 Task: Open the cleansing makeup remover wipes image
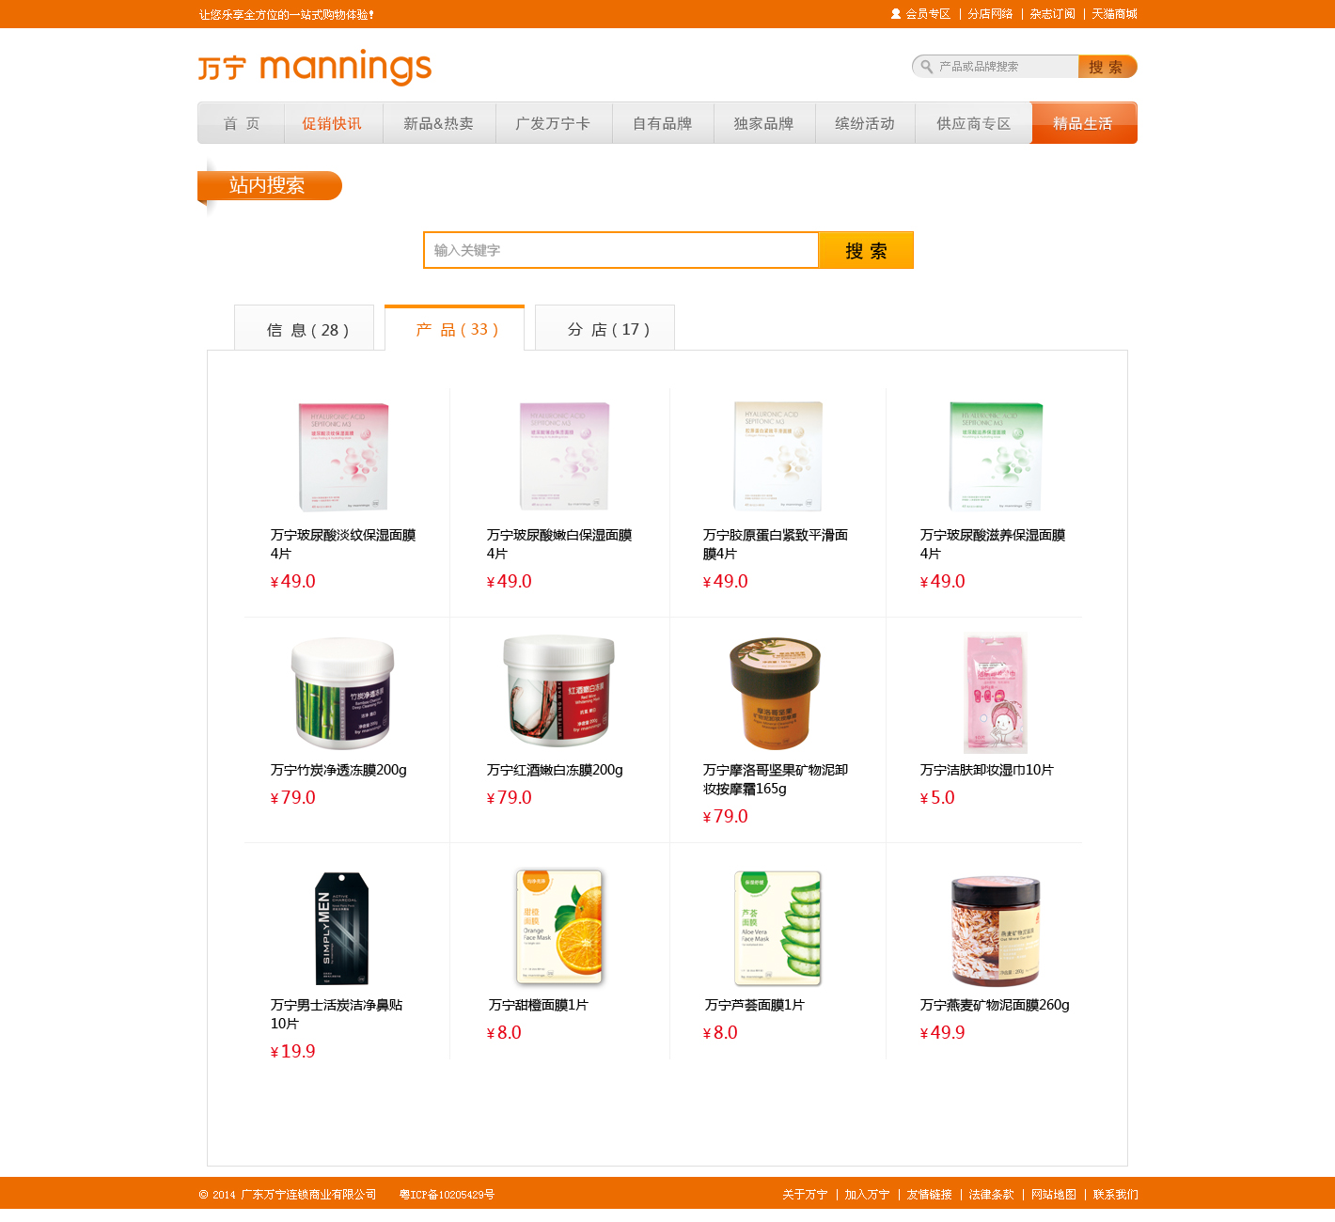(x=995, y=694)
